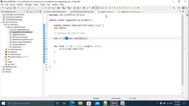Click the Previous Annotation icon
The width and height of the screenshot is (189, 106).
click(115, 8)
